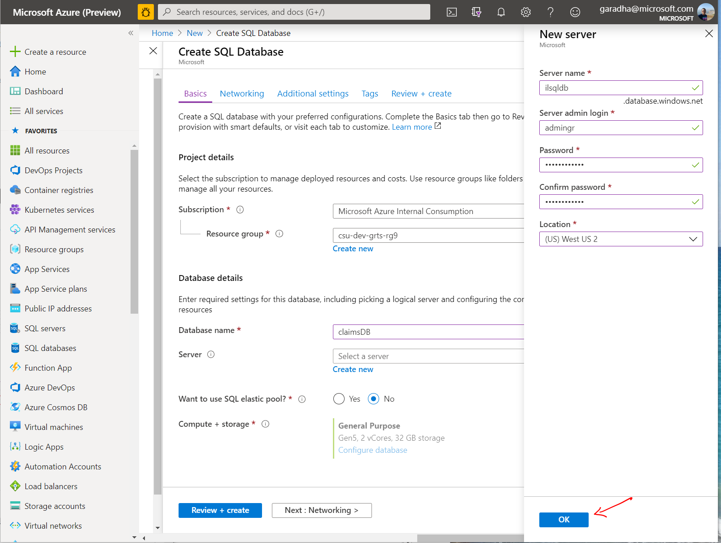Click the Server admin login field
The image size is (721, 543).
coord(621,128)
